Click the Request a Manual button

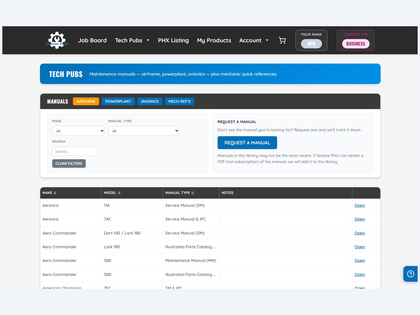coord(247,143)
